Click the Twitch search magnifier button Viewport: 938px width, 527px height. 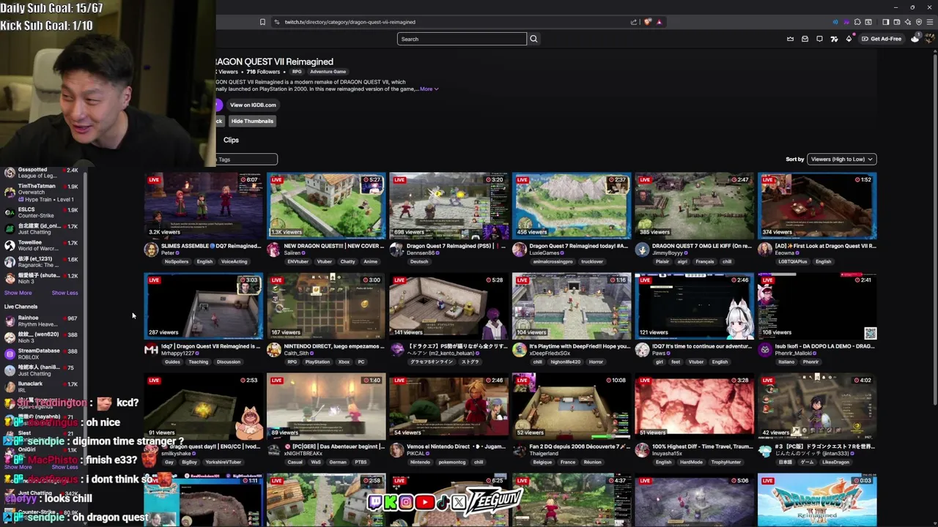(x=533, y=39)
